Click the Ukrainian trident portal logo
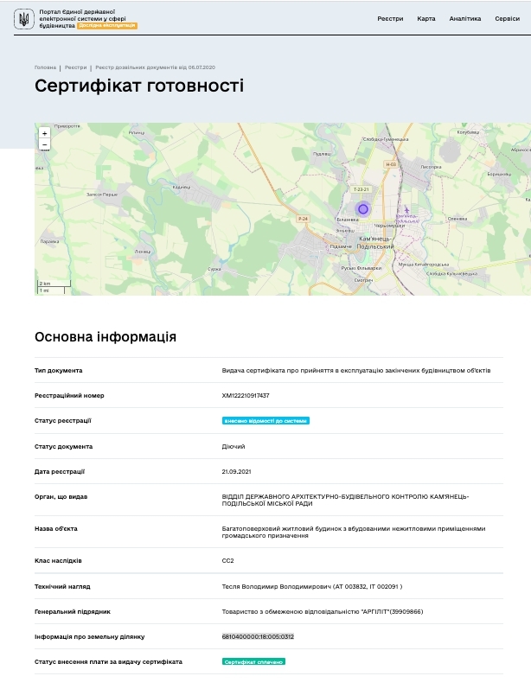Viewport: 531px width, 689px height. [23, 19]
